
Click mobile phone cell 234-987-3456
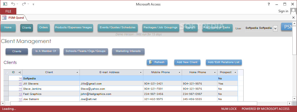point(162,94)
